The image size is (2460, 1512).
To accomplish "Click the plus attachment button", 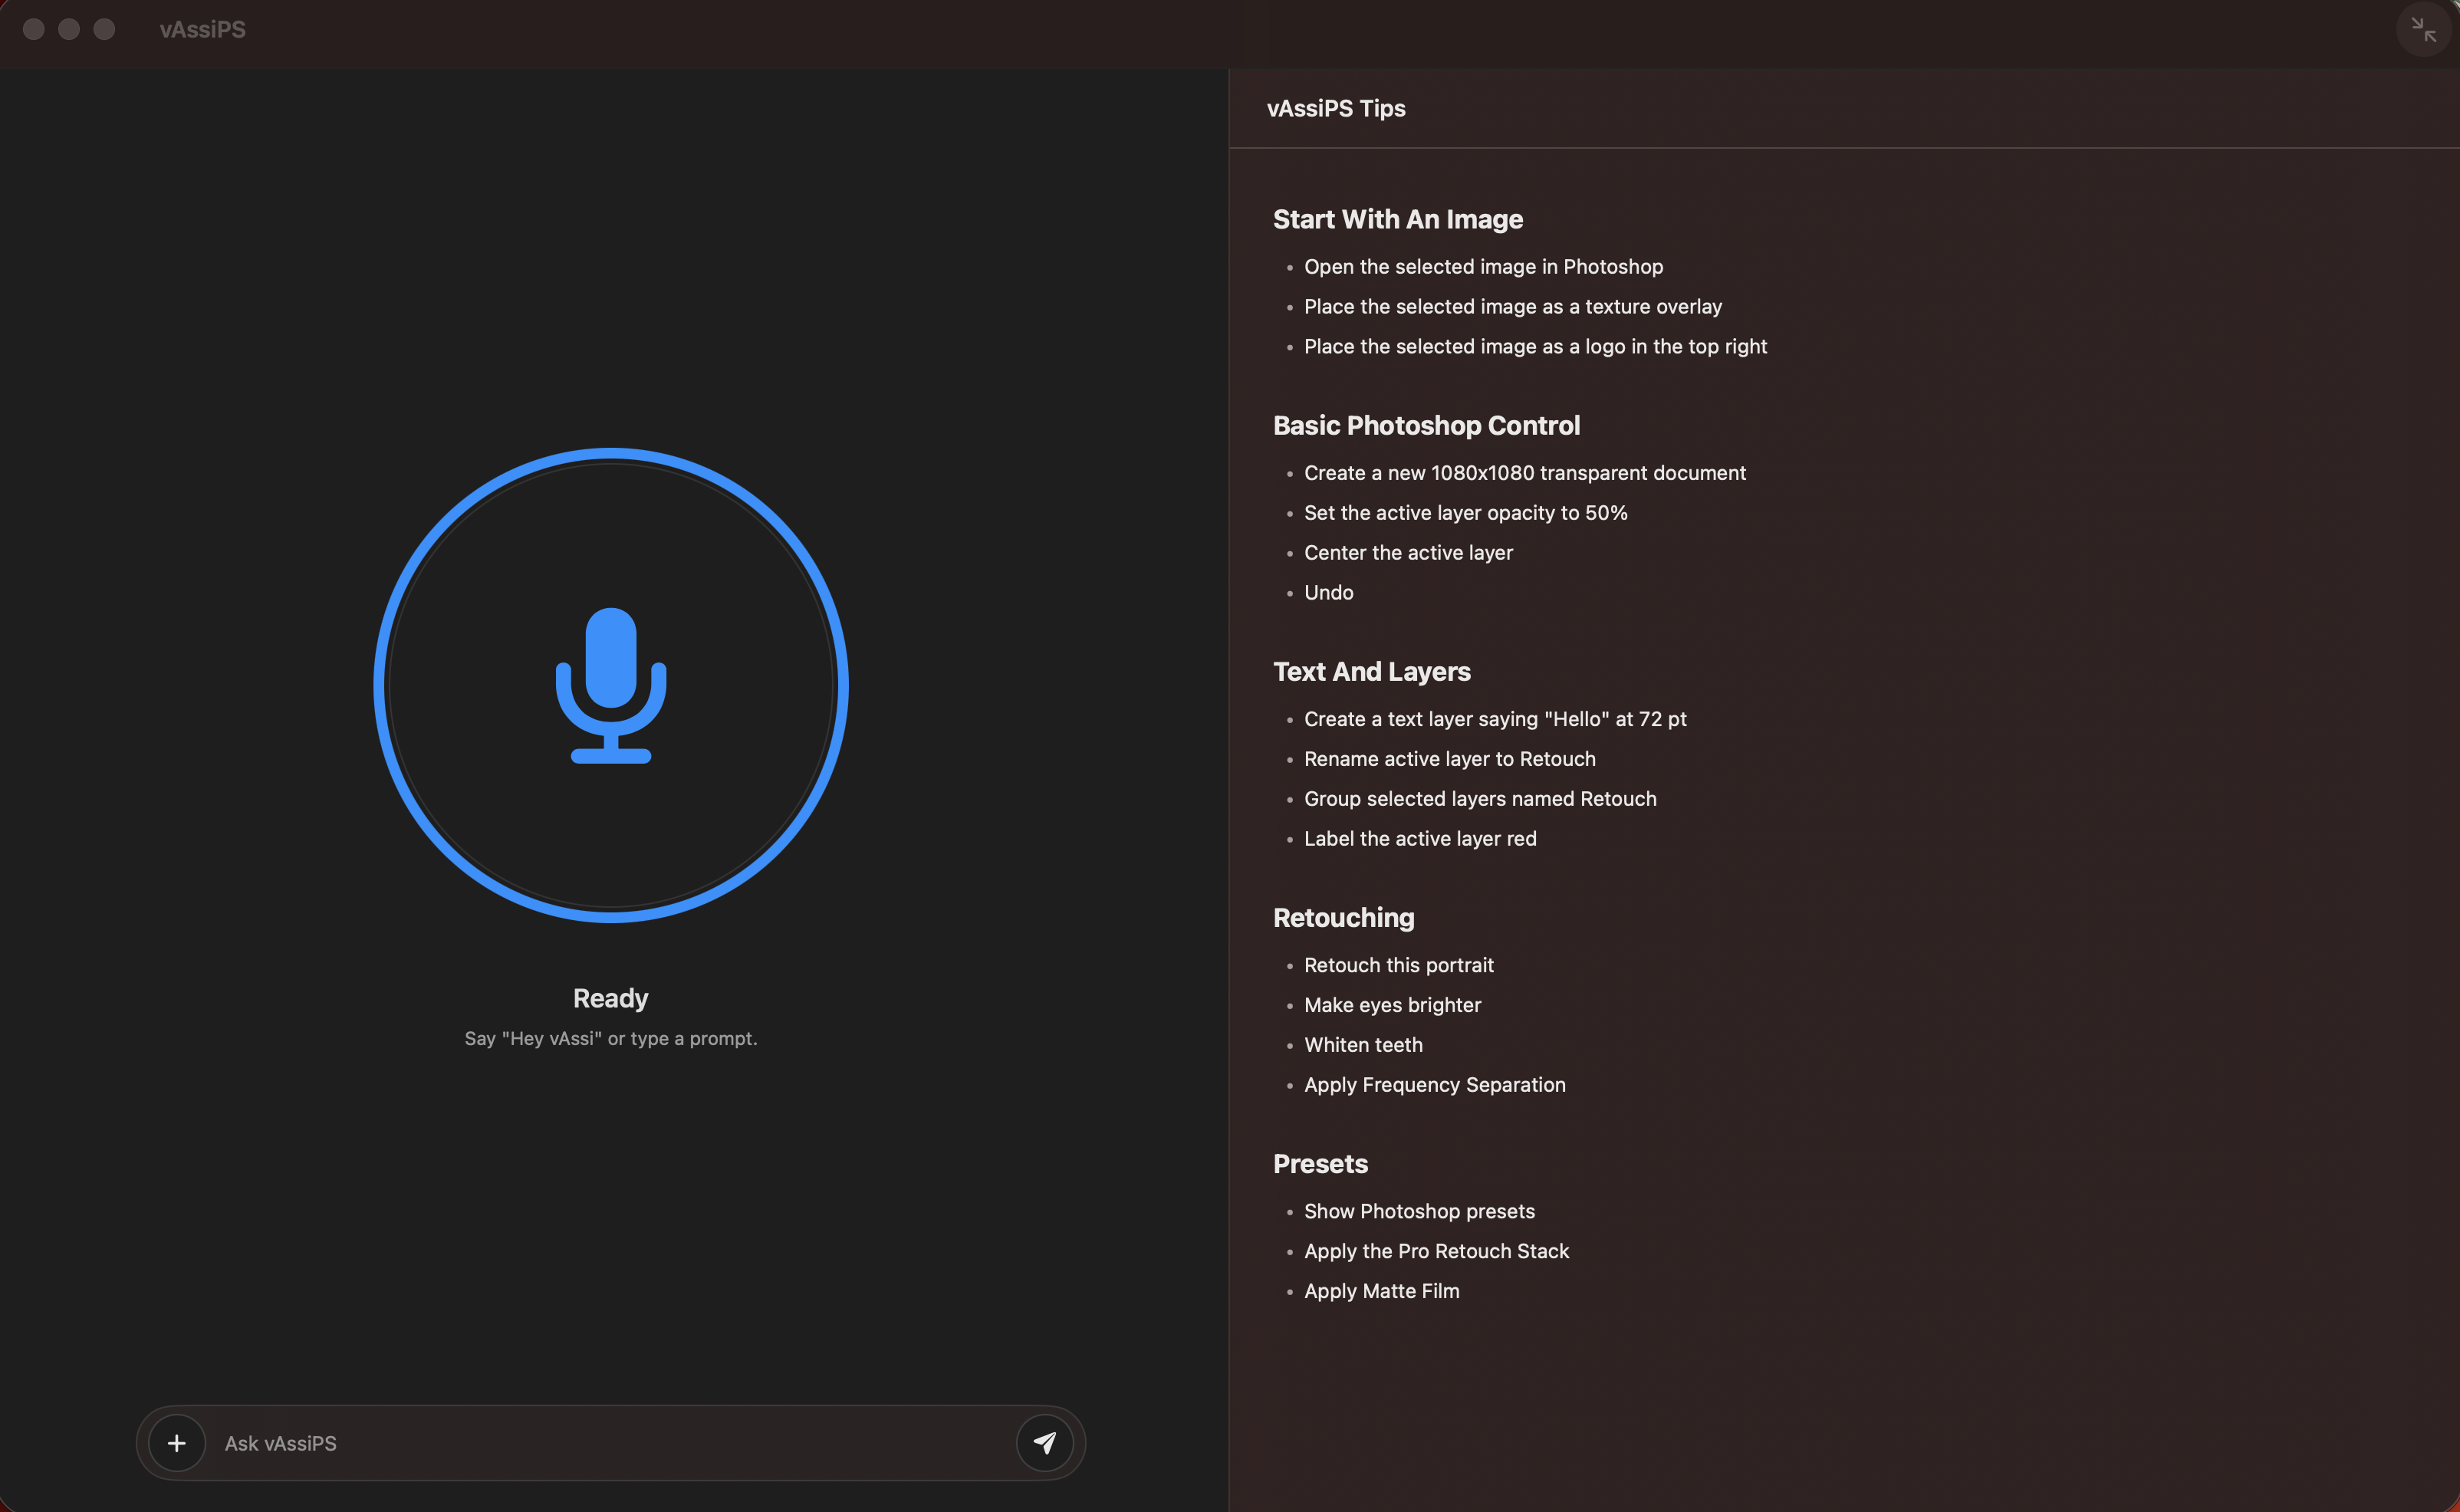I will [177, 1443].
